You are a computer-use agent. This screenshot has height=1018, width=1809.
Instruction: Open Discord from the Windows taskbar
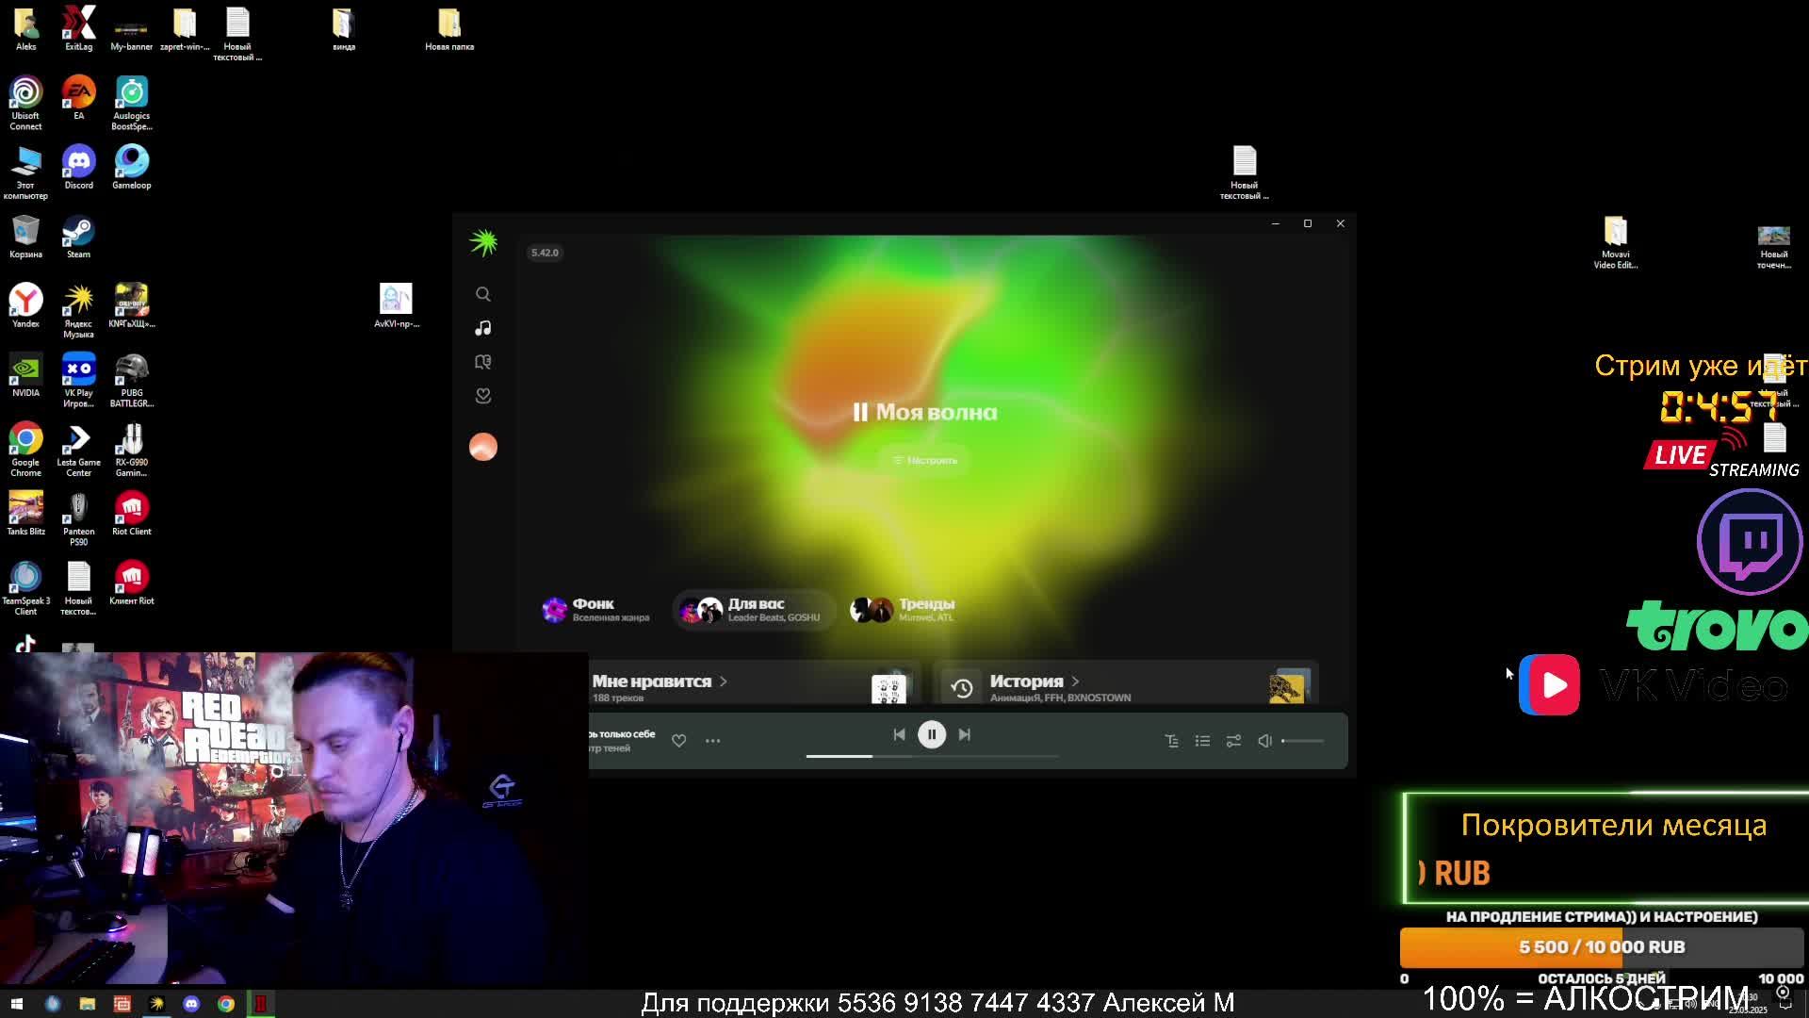click(x=191, y=1004)
